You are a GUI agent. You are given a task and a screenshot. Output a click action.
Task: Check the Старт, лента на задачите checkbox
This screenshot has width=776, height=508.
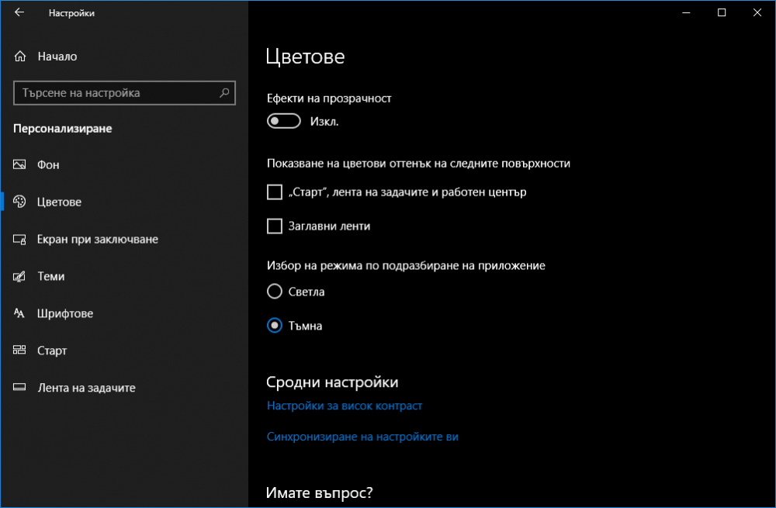click(x=275, y=192)
